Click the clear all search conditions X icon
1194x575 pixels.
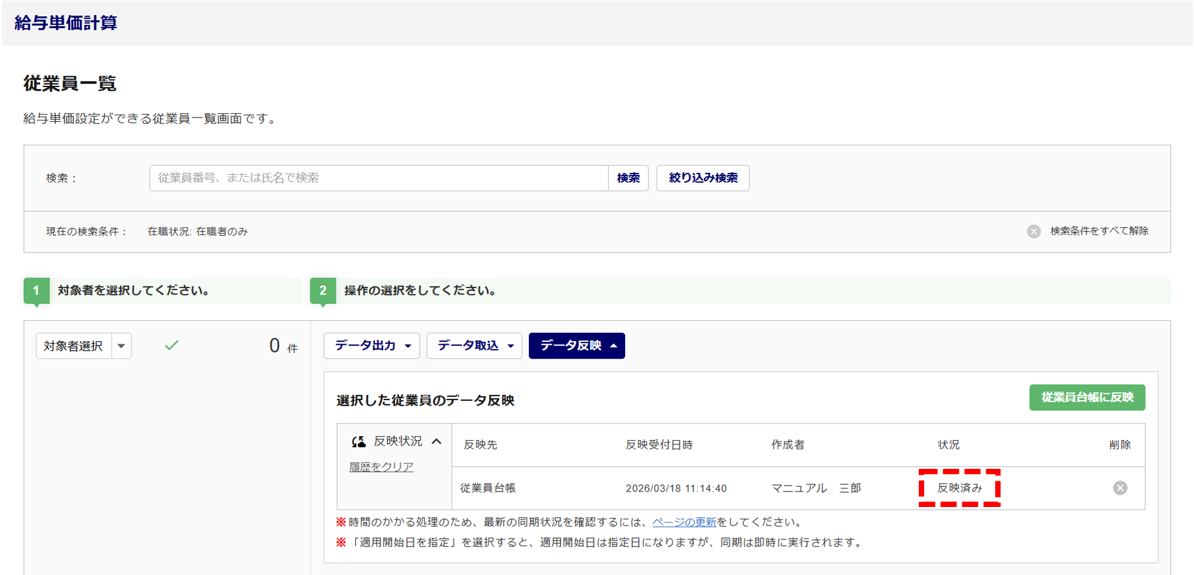pos(1033,231)
